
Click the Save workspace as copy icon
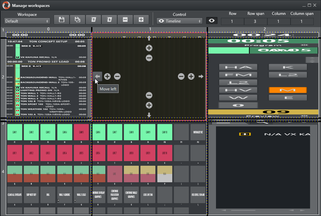[78, 20]
